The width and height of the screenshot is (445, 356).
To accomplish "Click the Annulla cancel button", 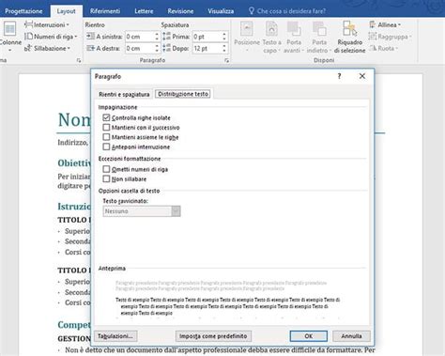I will [x=351, y=336].
